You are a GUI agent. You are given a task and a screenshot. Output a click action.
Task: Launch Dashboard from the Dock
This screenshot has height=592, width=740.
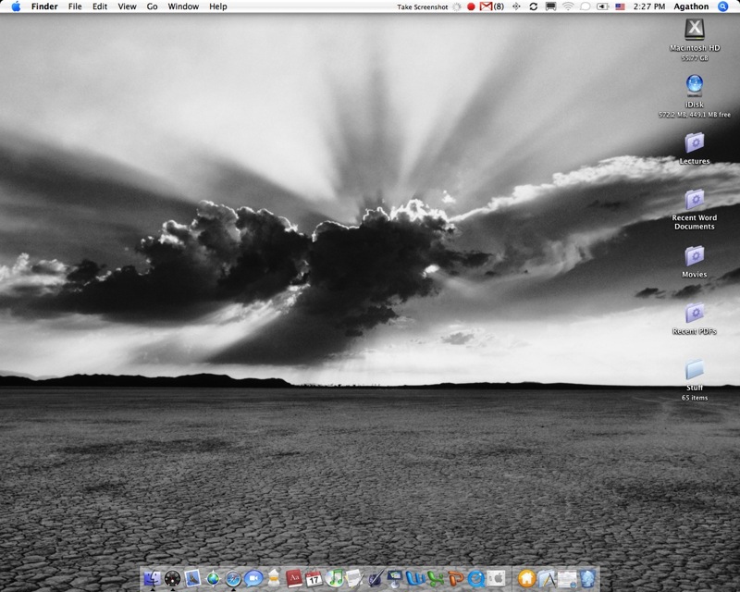click(172, 579)
